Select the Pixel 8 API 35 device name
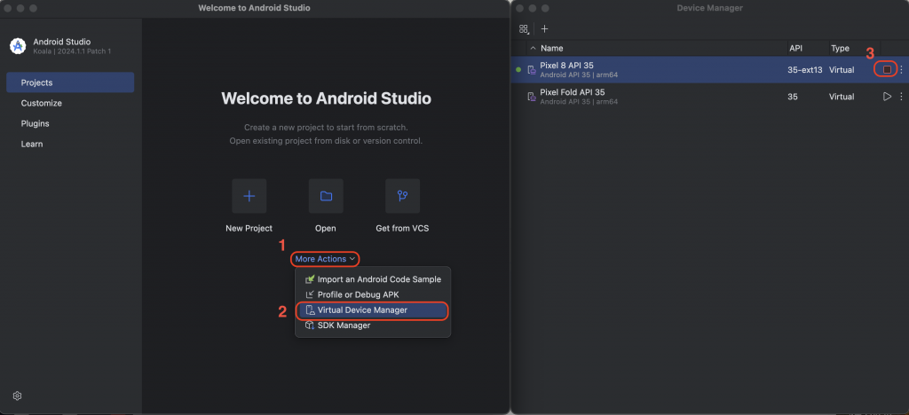 tap(566, 66)
